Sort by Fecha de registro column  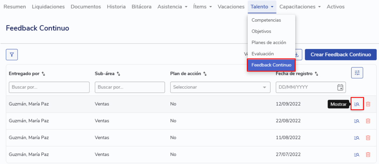316,74
